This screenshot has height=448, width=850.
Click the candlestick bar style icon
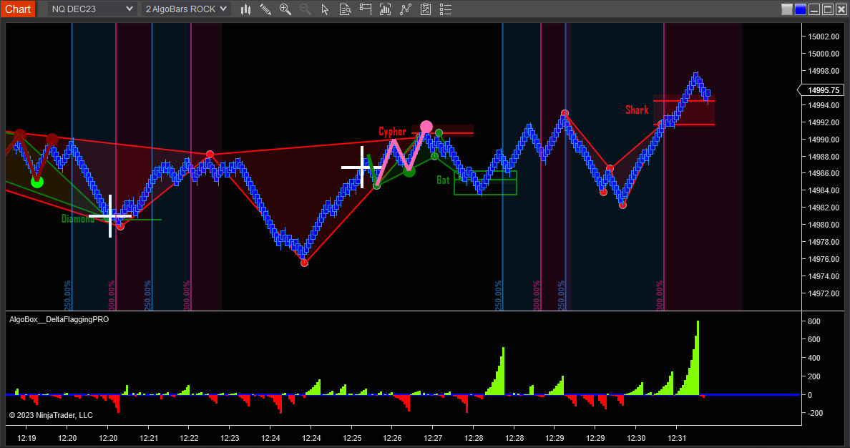(245, 9)
